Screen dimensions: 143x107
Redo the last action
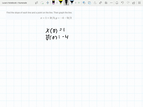[128, 3]
